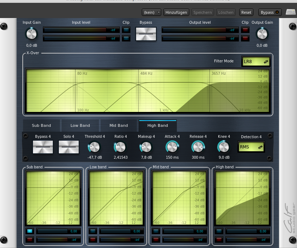The image size is (297, 248).
Task: Click the High band -inf meter
Action: pos(248,239)
